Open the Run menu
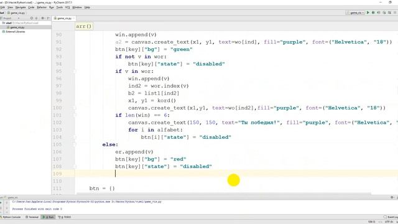The image size is (398, 224). pyautogui.click(x=52, y=7)
